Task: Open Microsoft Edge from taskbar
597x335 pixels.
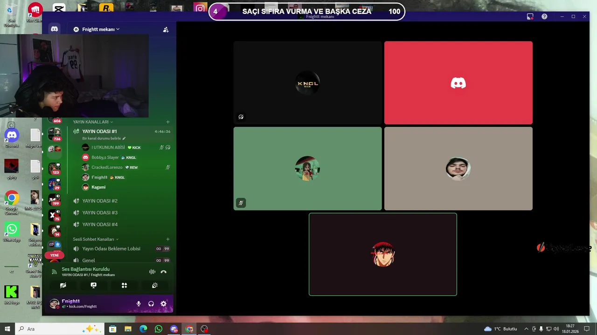Action: 143,329
